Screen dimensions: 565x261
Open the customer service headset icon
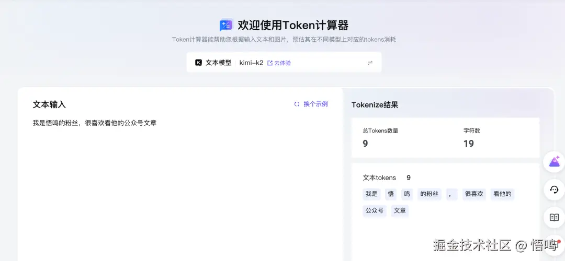point(554,190)
